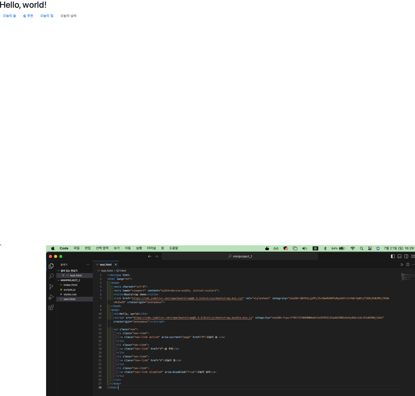
Task: Open the Search view in the activity bar
Action: [51, 276]
